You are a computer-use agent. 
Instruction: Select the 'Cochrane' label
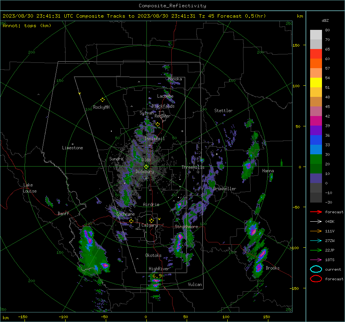(x=125, y=214)
